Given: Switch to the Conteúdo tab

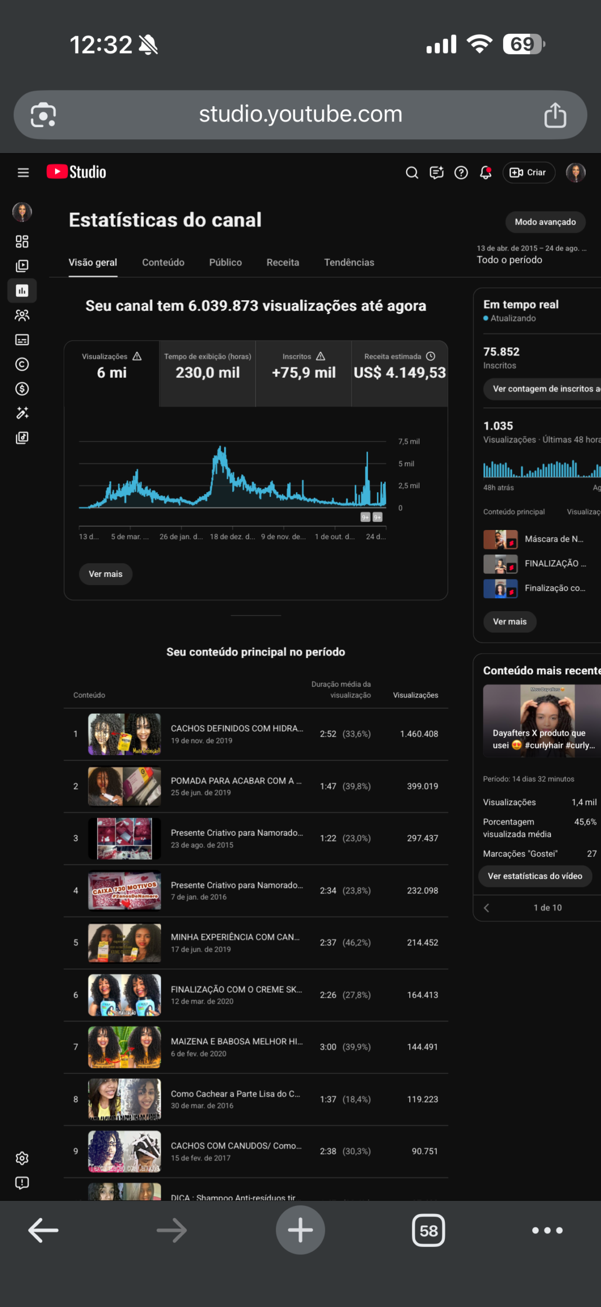Looking at the screenshot, I should [163, 262].
